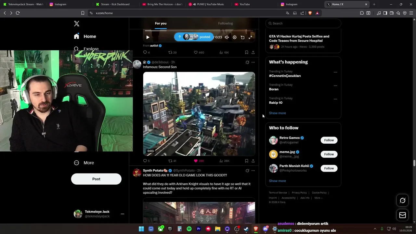This screenshot has width=416, height=234.
Task: Open more options on Synth Potato post
Action: click(253, 171)
